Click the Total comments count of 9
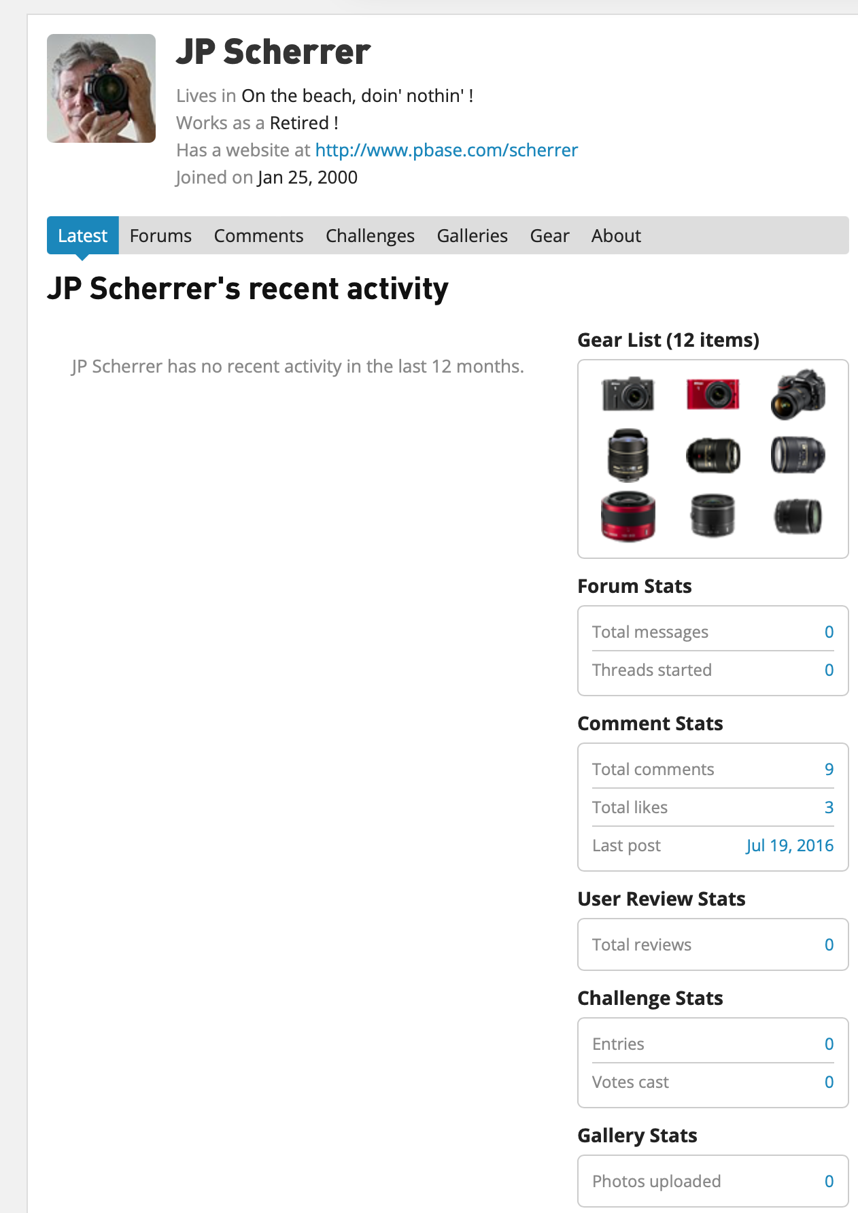Image resolution: width=858 pixels, height=1213 pixels. click(829, 769)
